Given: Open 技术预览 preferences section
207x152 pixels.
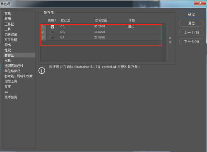Looking at the screenshot, I should [x=11, y=97].
